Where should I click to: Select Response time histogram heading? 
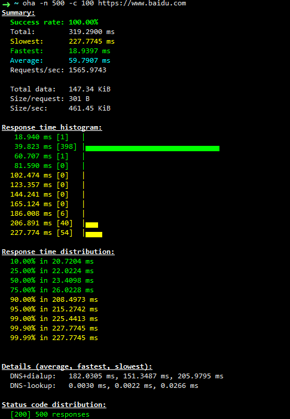[52, 127]
